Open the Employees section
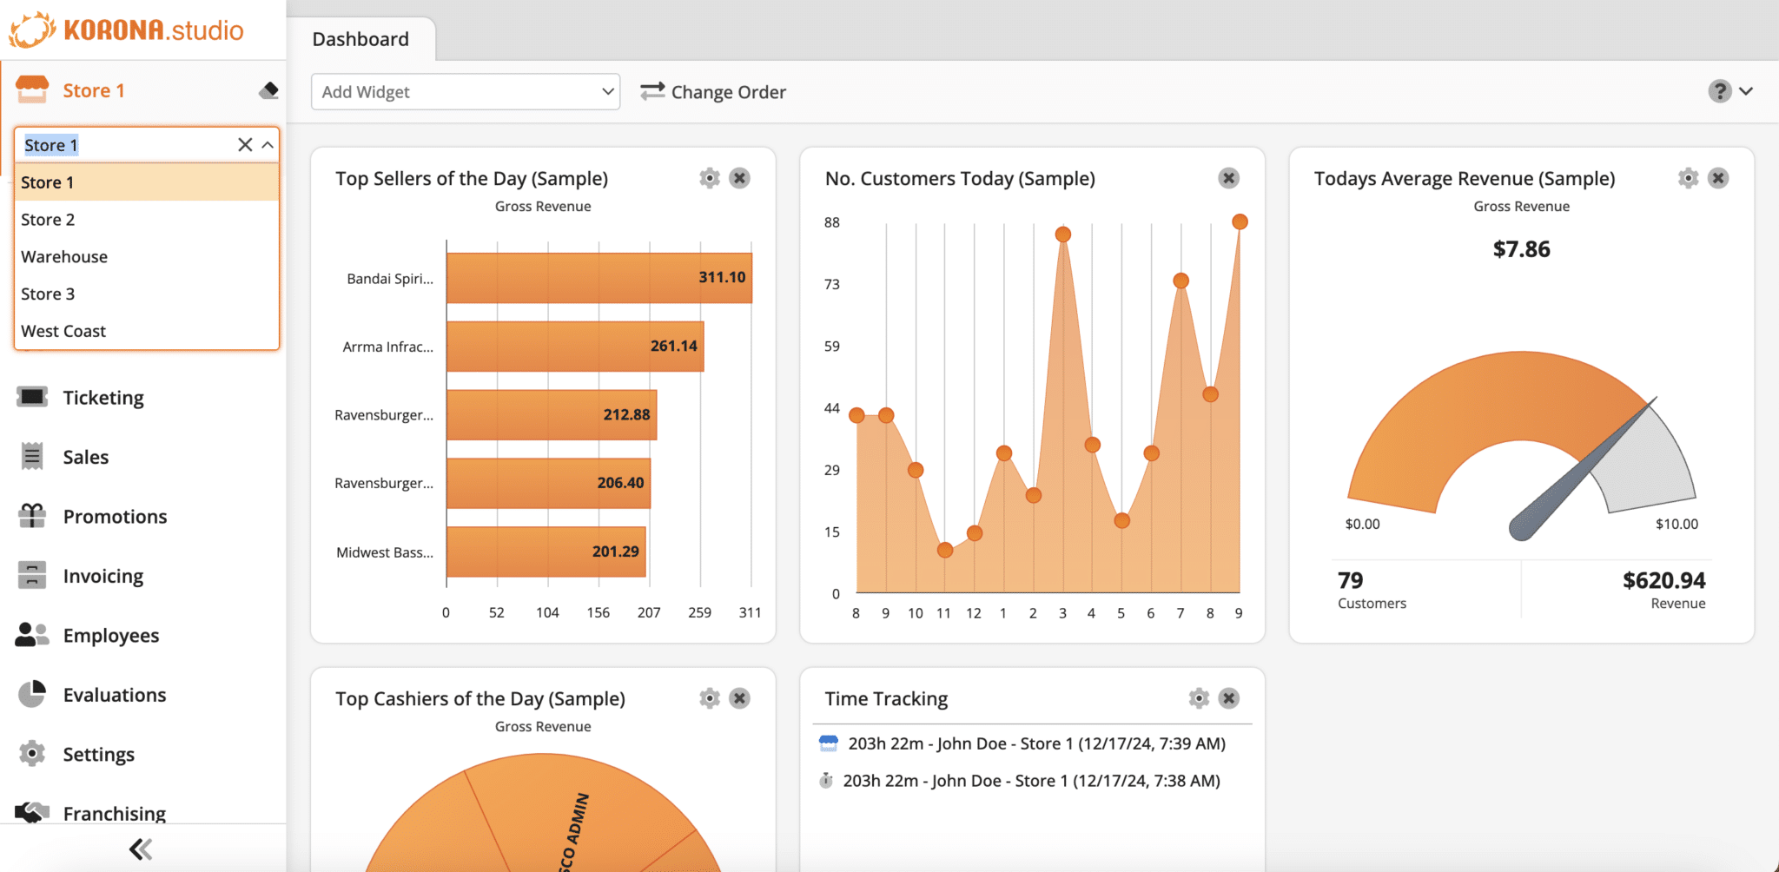The width and height of the screenshot is (1779, 872). pyautogui.click(x=110, y=635)
